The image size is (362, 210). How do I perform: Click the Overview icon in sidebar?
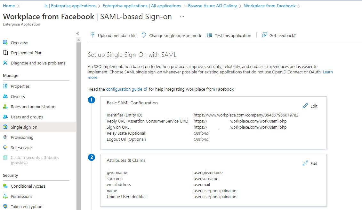click(5, 42)
